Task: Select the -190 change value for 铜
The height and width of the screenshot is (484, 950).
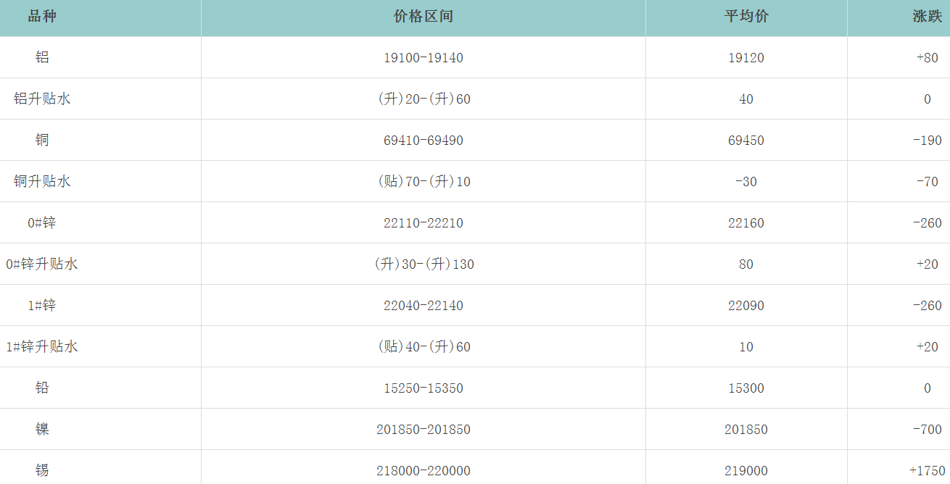Action: point(927,141)
